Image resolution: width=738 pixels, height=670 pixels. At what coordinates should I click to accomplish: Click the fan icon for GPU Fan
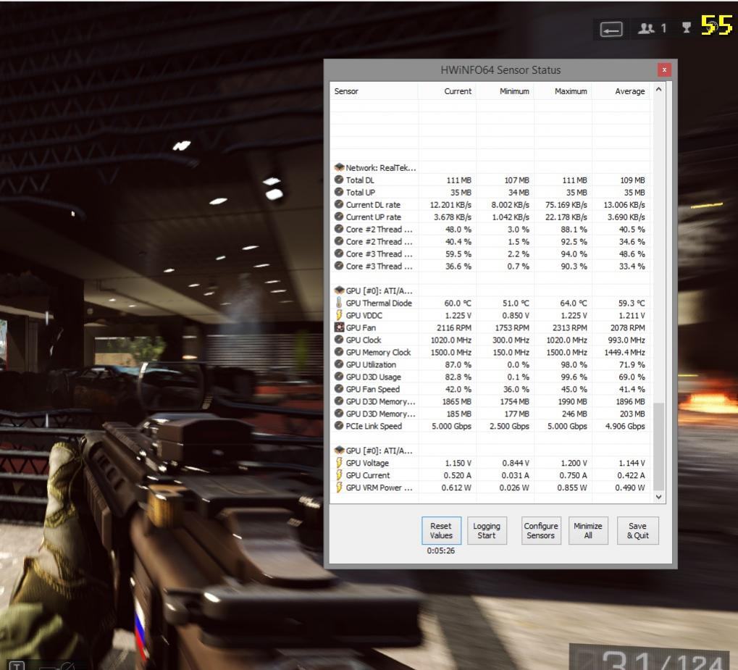click(x=338, y=327)
